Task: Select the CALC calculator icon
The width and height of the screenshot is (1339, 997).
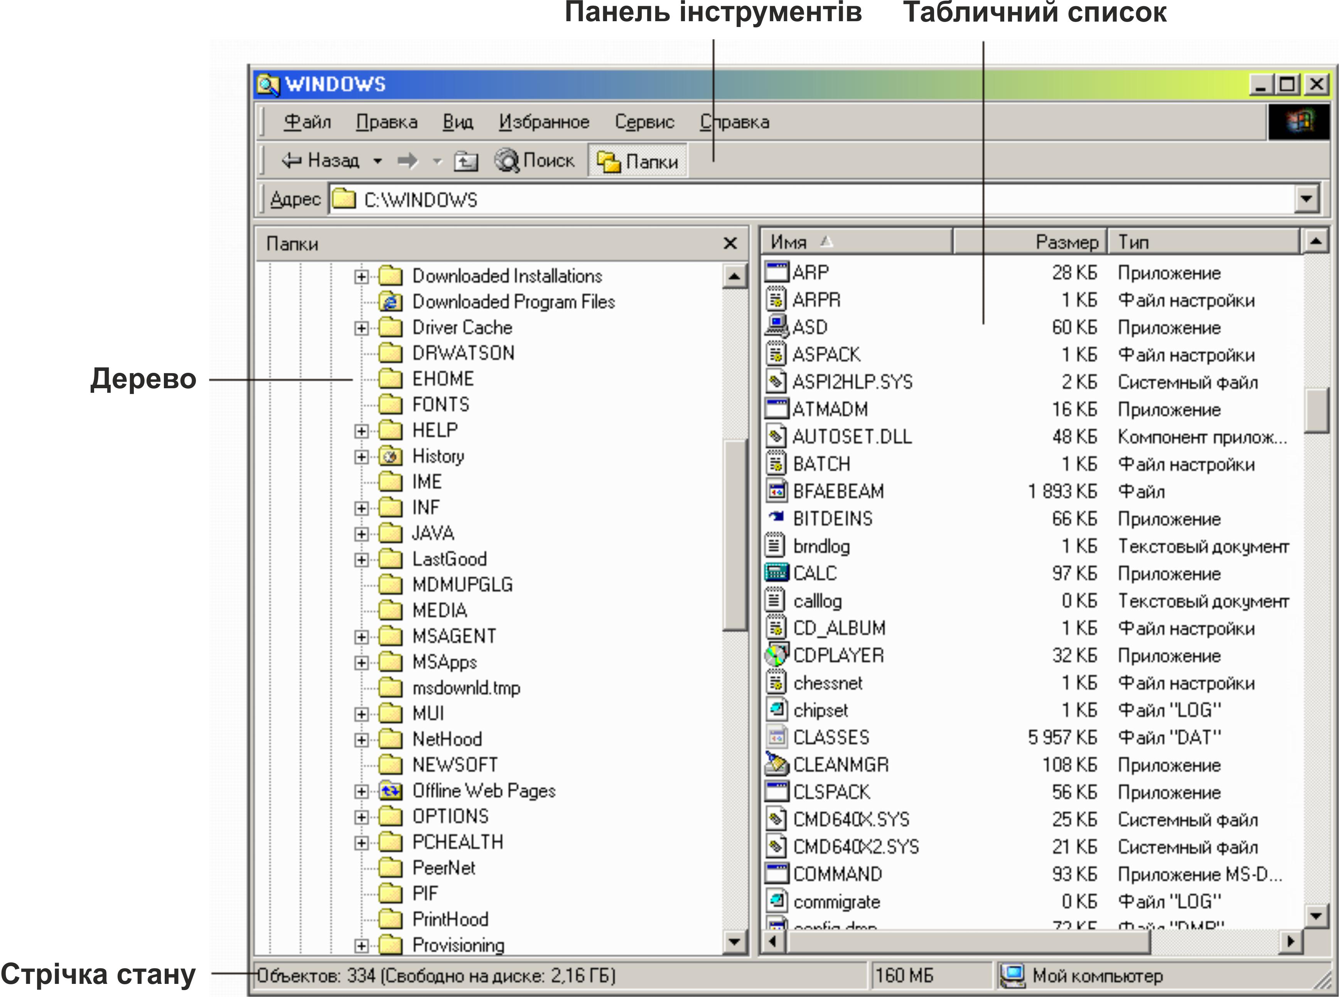Action: point(776,572)
